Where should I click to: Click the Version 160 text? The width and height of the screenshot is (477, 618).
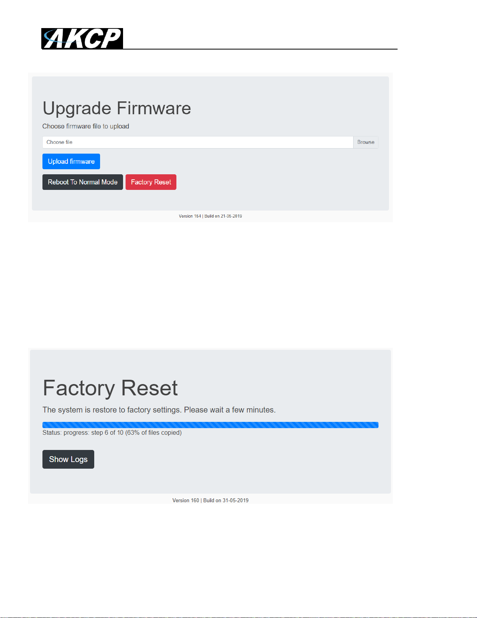point(186,500)
